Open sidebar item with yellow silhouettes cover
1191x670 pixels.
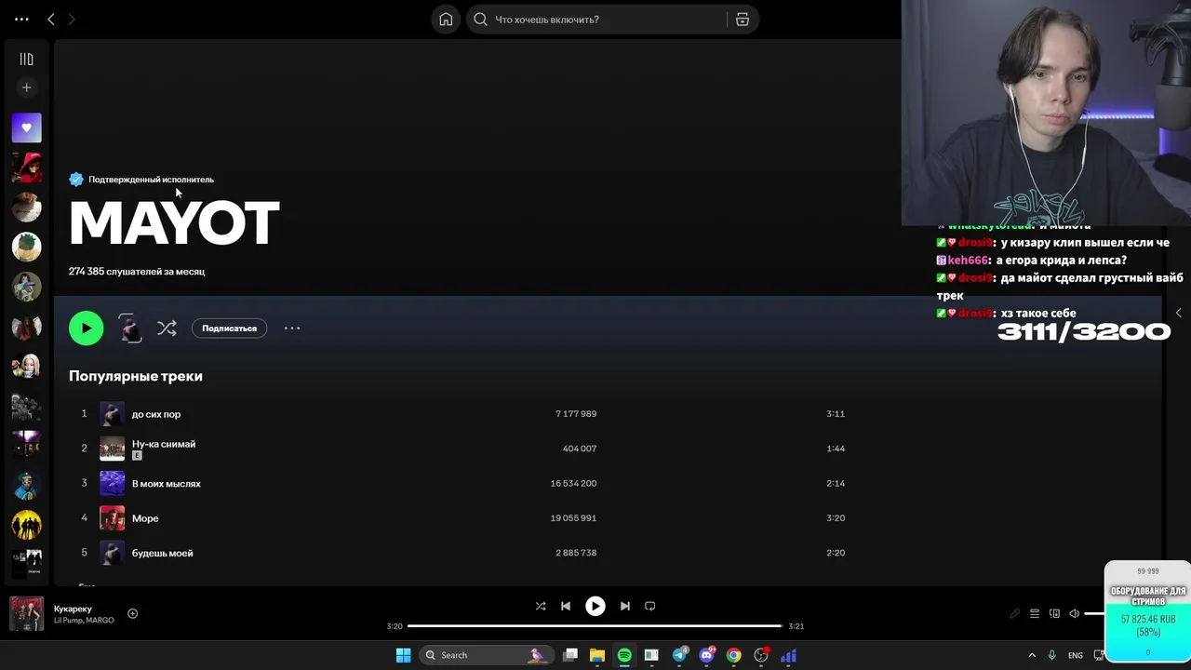point(26,525)
